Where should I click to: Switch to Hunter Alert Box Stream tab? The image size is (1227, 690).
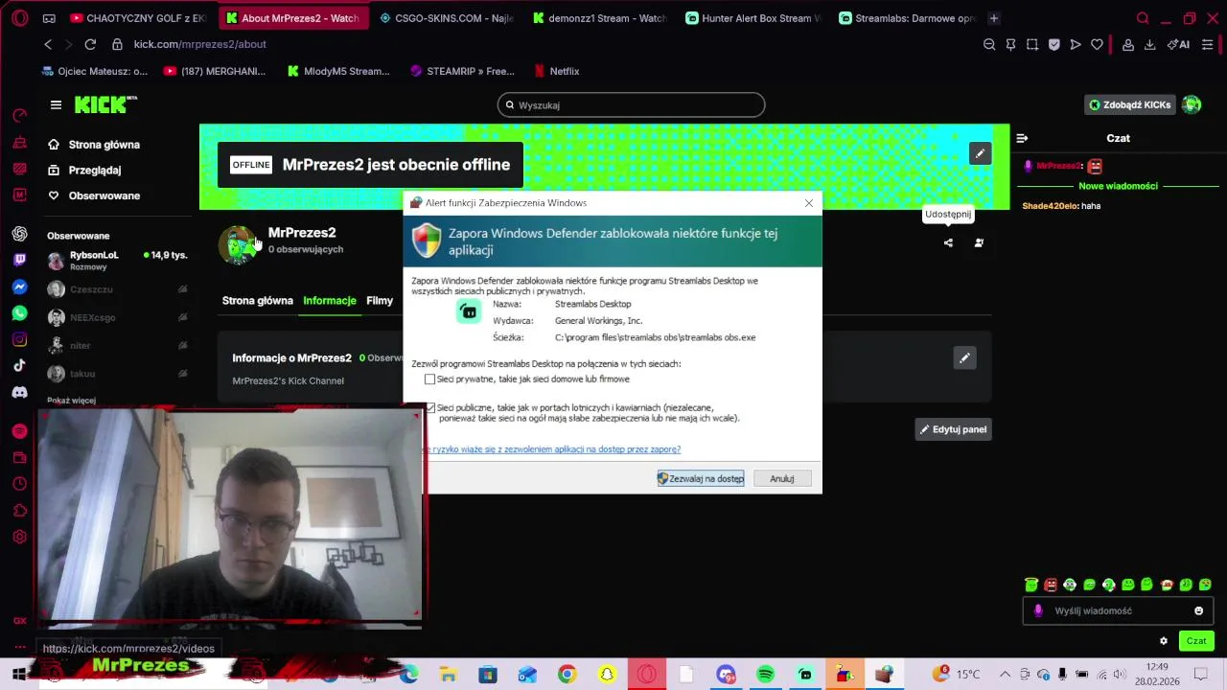click(753, 18)
